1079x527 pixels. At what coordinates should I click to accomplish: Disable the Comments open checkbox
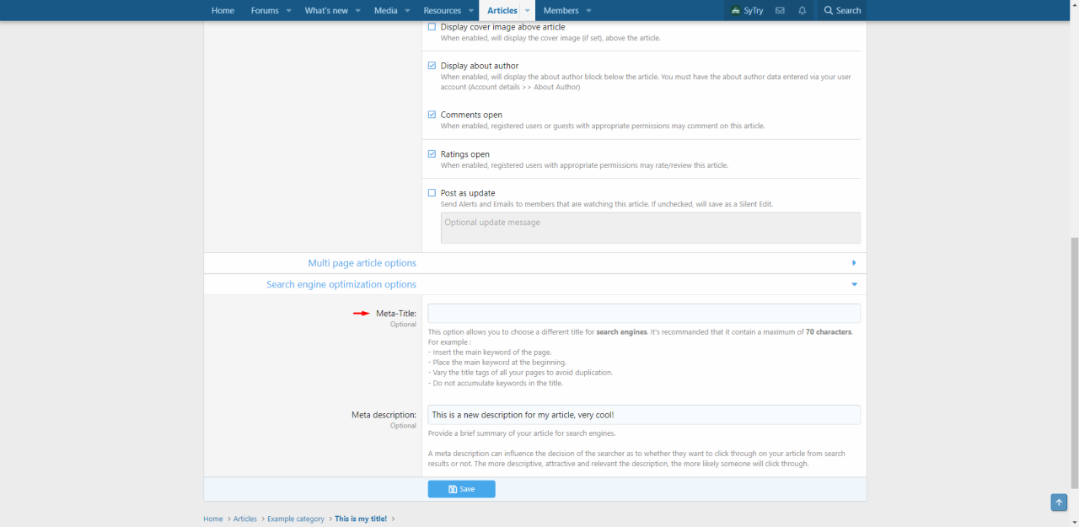click(x=432, y=115)
